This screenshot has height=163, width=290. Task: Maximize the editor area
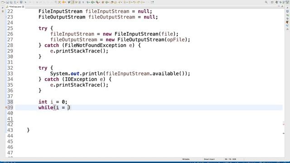[282, 6]
